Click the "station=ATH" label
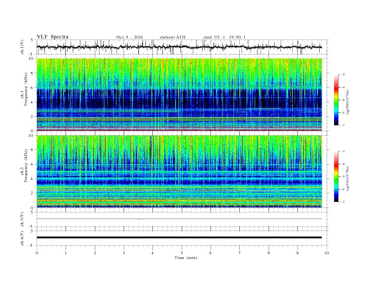The image size is (368, 284). pos(172,37)
